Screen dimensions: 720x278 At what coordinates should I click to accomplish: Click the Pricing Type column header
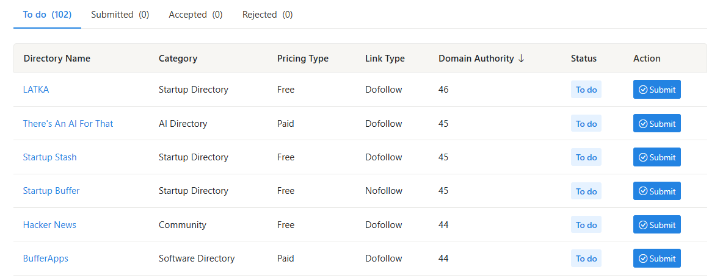[303, 59]
